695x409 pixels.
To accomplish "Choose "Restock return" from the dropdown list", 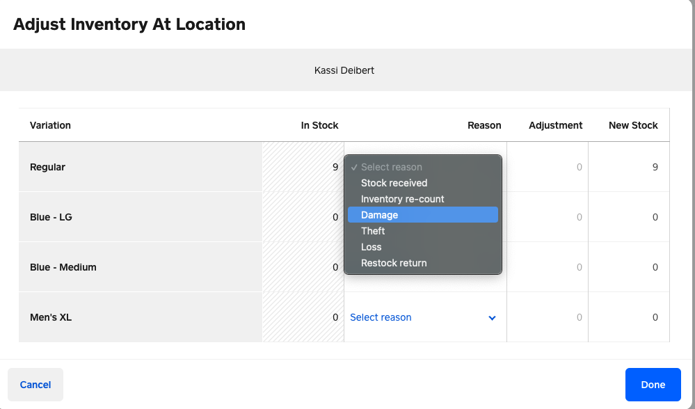I will (394, 263).
